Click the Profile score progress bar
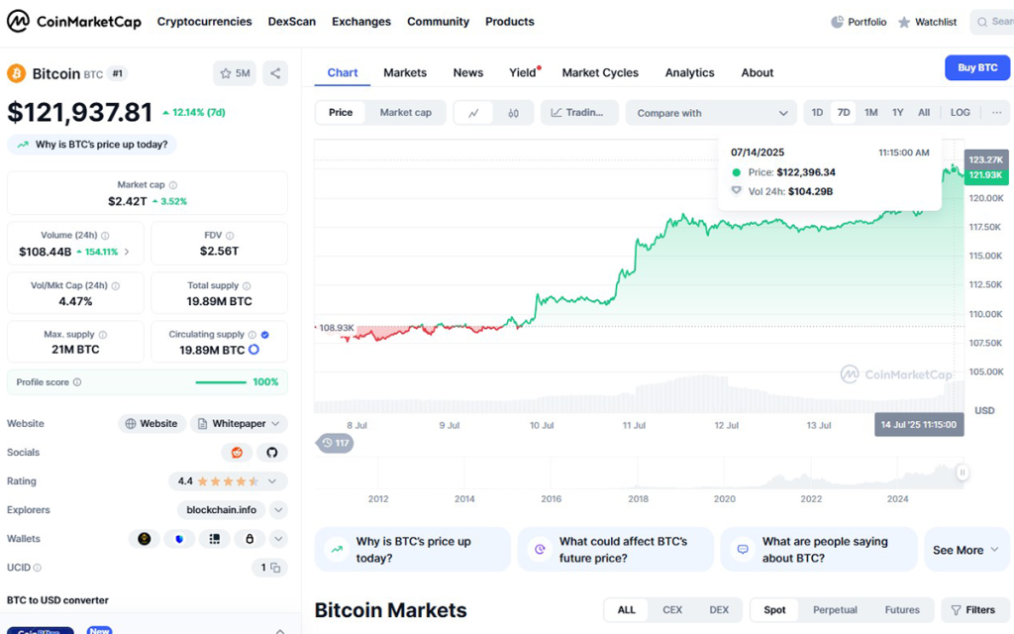 (221, 382)
